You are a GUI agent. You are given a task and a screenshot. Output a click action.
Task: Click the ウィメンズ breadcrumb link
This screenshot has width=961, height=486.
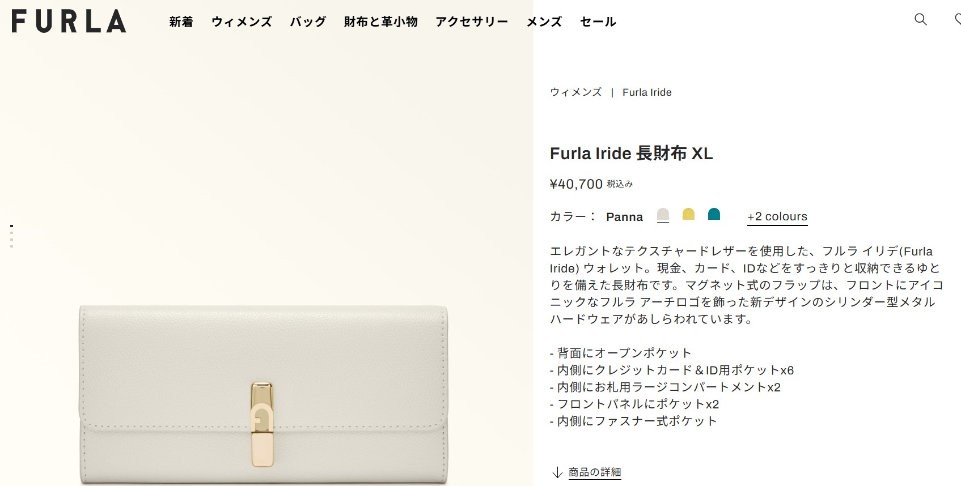[x=575, y=92]
